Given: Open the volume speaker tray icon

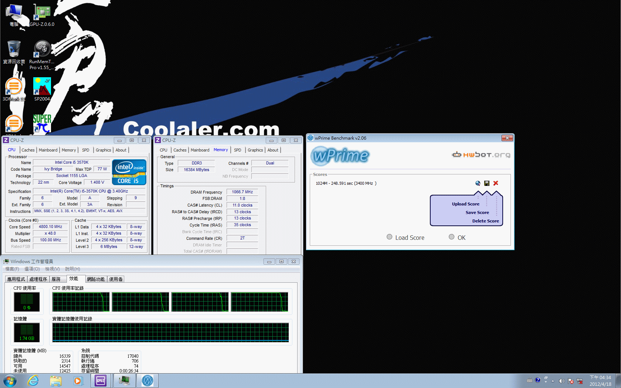Looking at the screenshot, I should point(562,381).
